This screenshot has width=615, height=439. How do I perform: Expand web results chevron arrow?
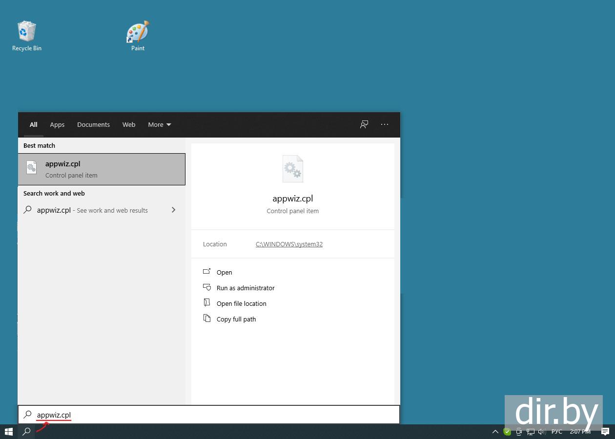173,210
